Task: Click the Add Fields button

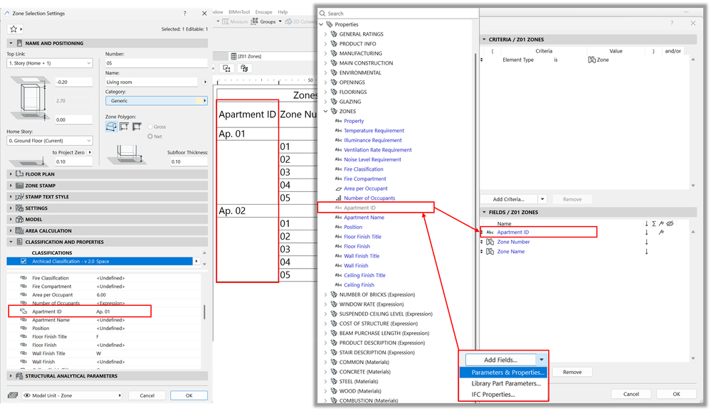Action: (501, 360)
